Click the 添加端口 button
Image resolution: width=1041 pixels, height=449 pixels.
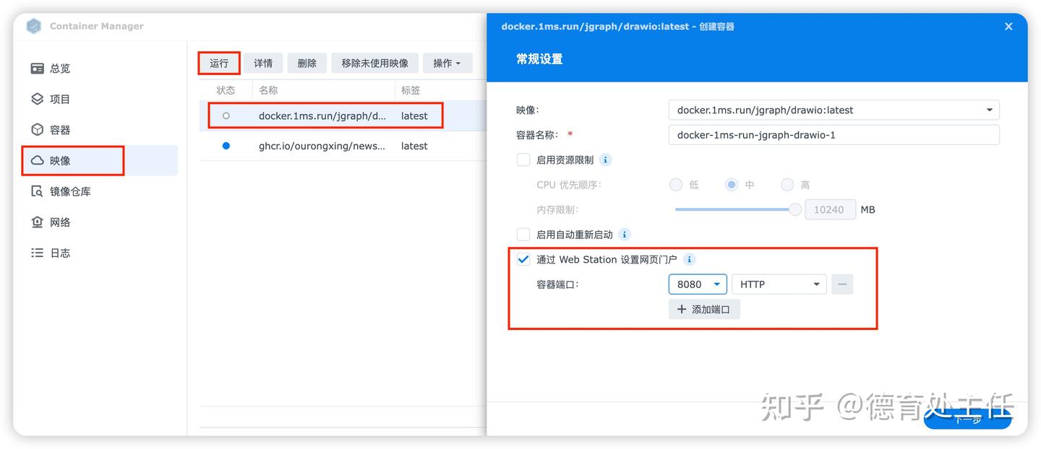pos(704,309)
